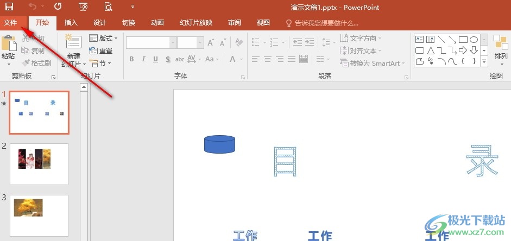The image size is (511, 241).
Task: Click the increase font size icon
Action: pos(211,42)
